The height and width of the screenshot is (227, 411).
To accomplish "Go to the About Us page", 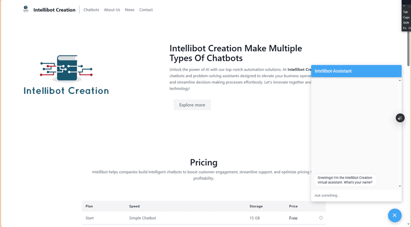I will pos(112,10).
